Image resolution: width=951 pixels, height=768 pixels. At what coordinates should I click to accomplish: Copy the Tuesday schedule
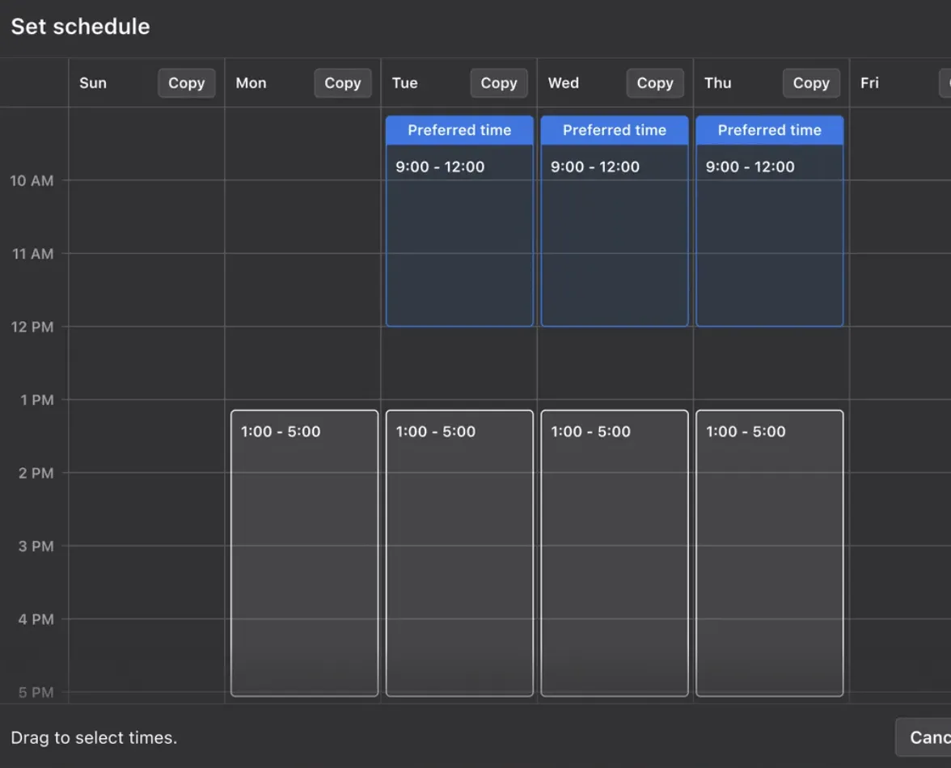[x=498, y=83]
